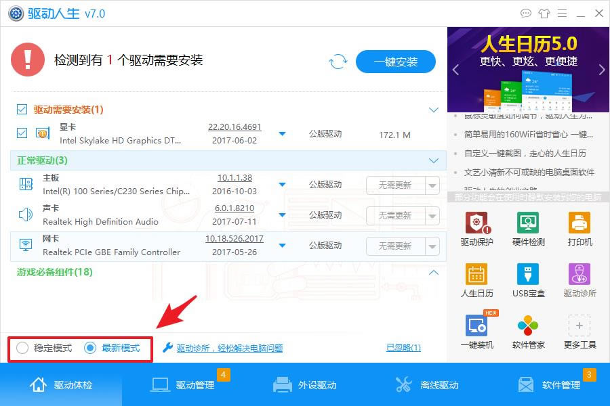Switch to the 离线驱动 tab
Image resolution: width=610 pixels, height=406 pixels.
pyautogui.click(x=427, y=385)
